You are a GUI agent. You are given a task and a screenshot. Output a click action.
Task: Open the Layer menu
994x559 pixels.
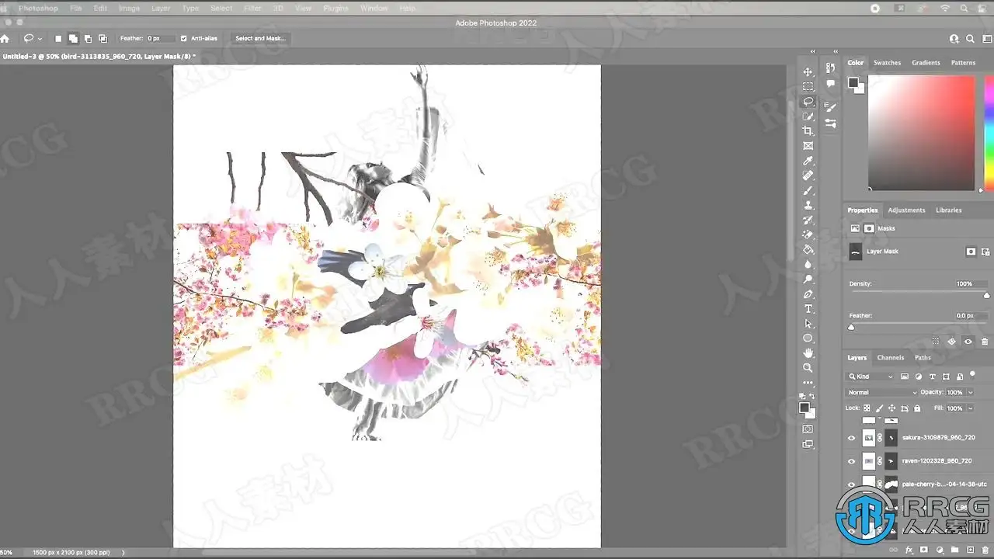(161, 8)
